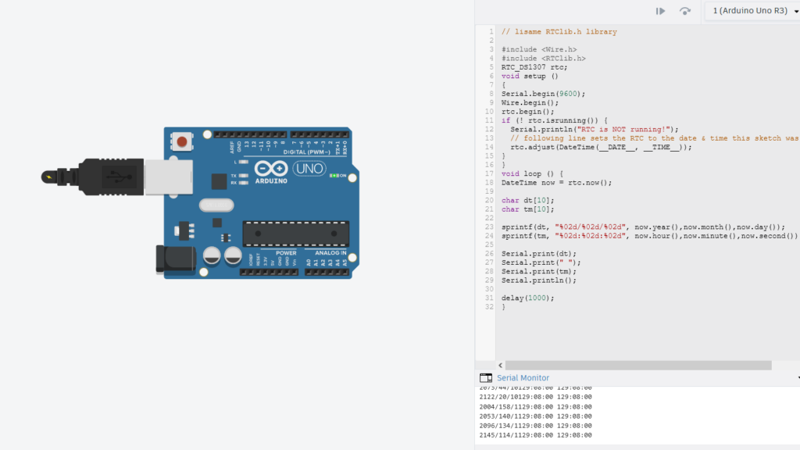
Task: Click the 'RTC_DS1307 rtc;' declaration line
Action: 534,67
